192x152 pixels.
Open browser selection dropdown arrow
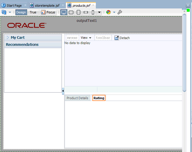coord(114,12)
